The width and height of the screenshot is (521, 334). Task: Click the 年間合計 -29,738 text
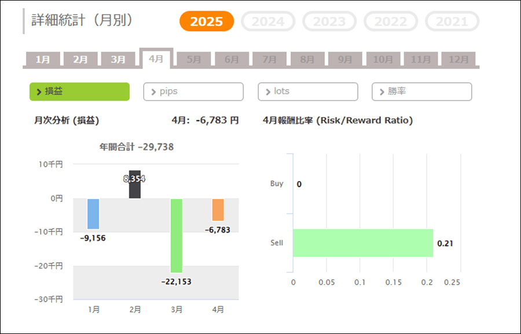pos(137,147)
